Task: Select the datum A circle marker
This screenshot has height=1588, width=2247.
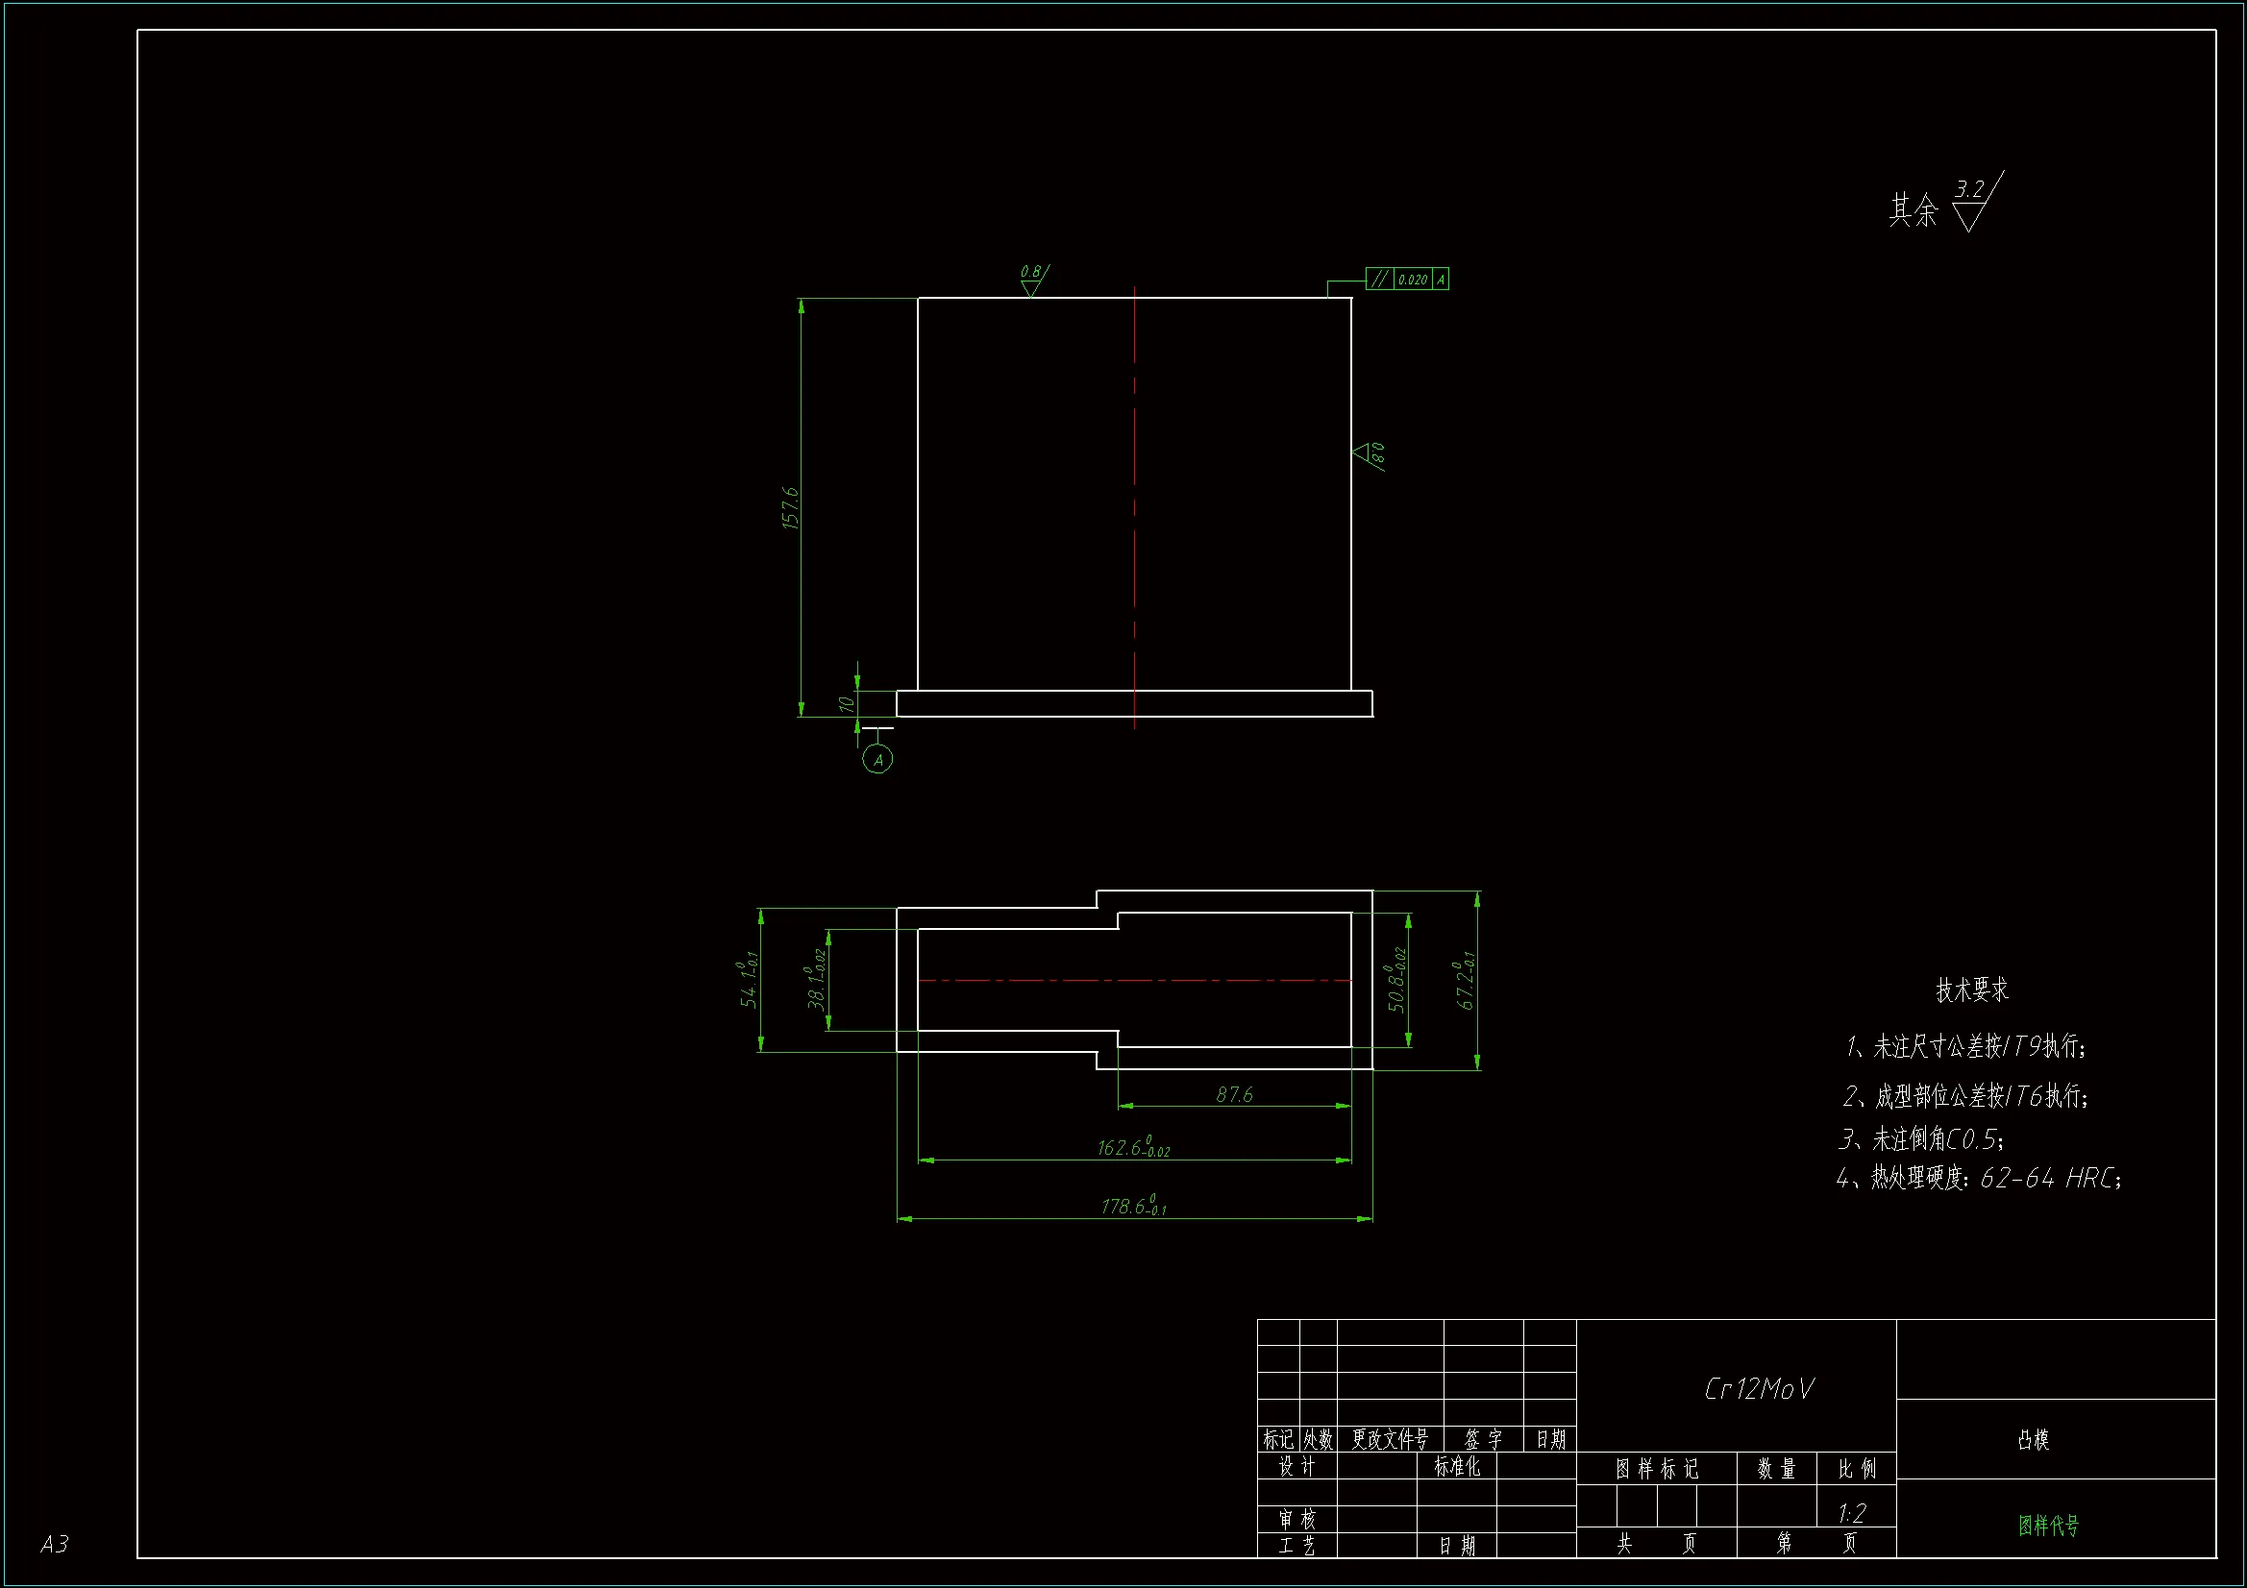Action: tap(877, 760)
